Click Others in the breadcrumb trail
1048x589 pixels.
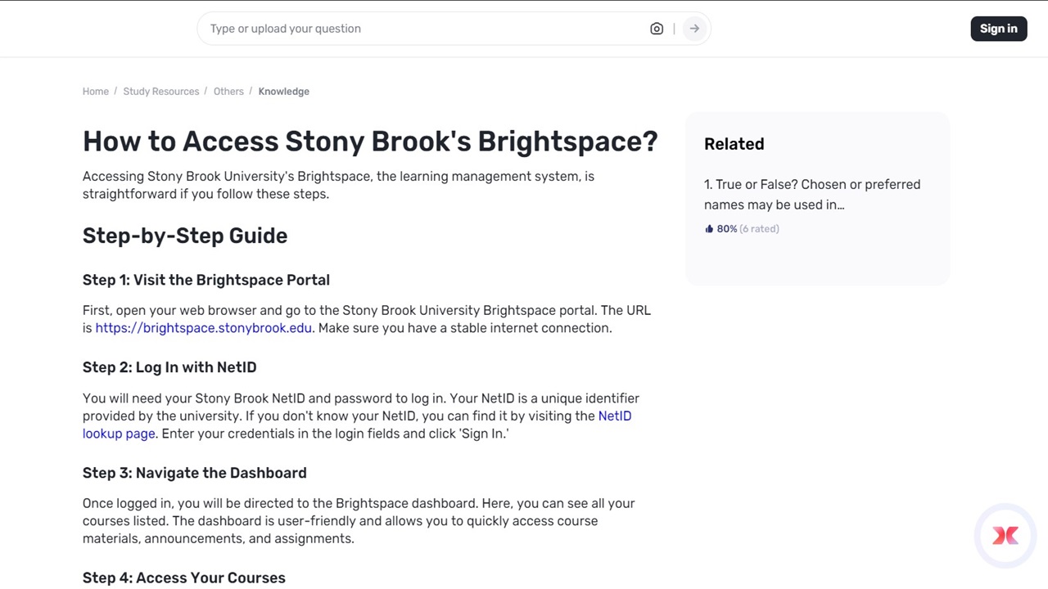(228, 91)
